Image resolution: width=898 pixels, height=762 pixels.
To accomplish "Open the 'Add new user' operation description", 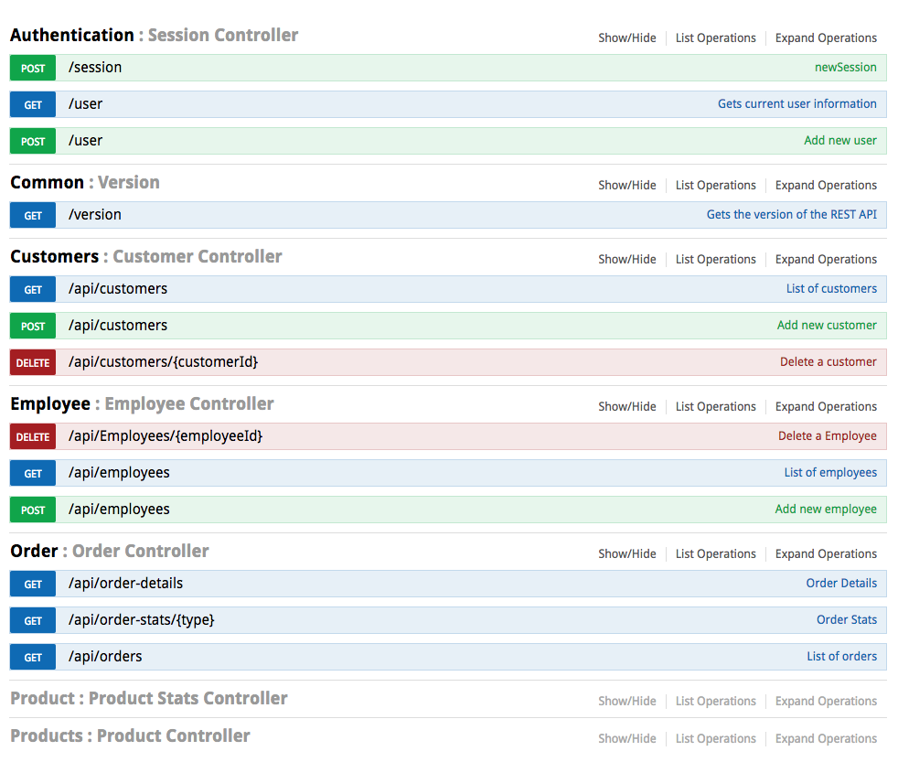I will click(839, 141).
